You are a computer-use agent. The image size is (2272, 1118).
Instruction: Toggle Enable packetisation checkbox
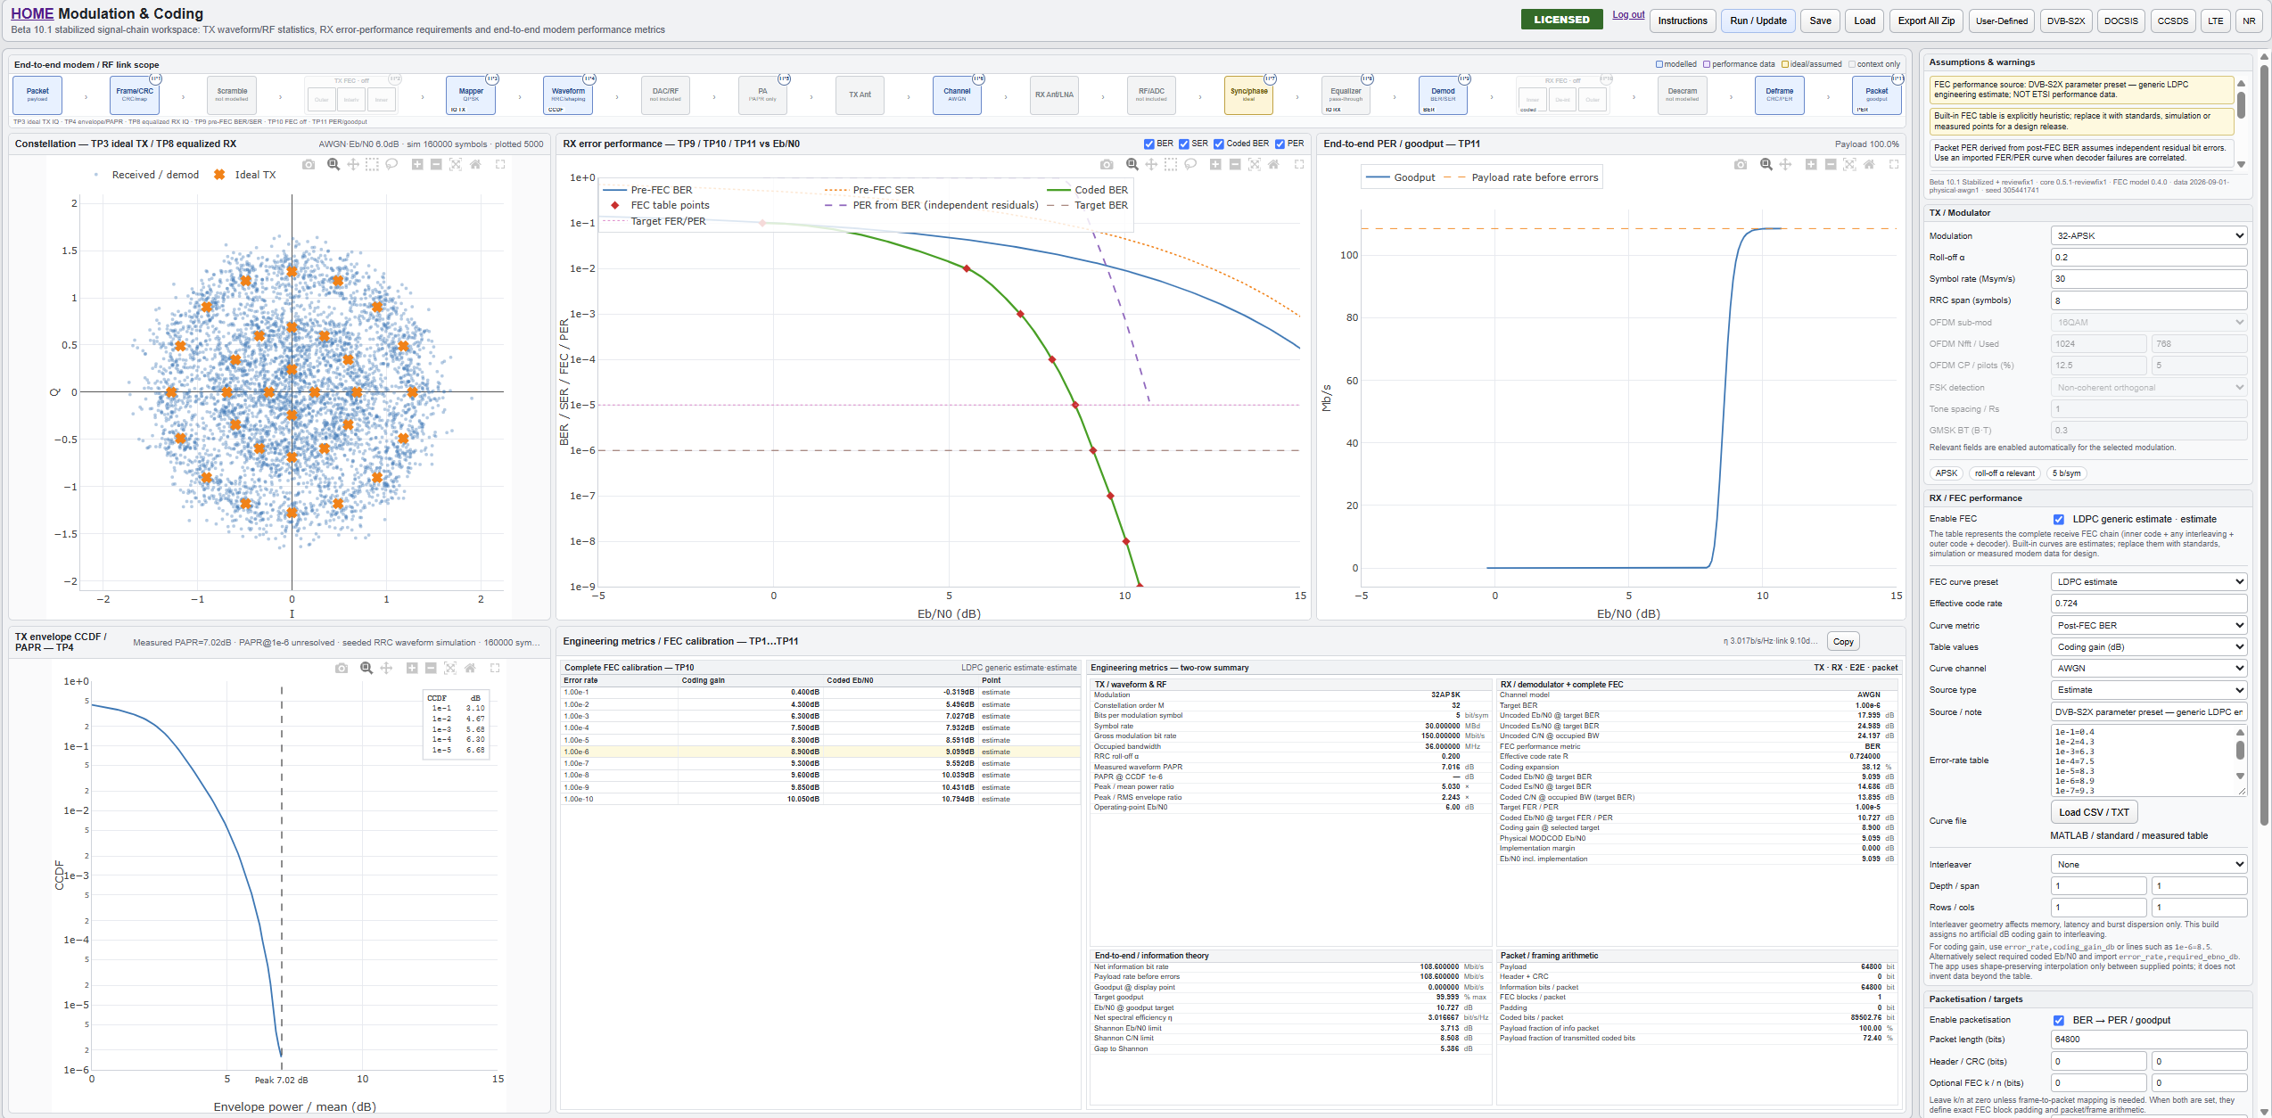[2059, 1020]
